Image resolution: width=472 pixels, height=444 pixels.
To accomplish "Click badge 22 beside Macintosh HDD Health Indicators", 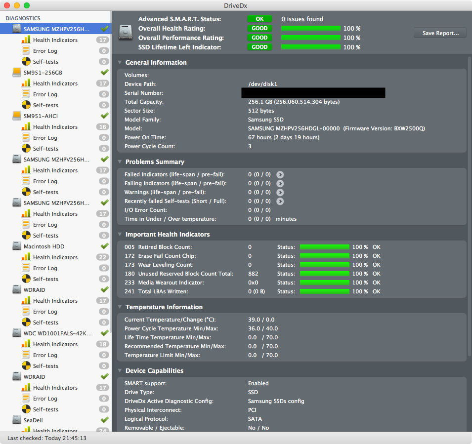I will (103, 257).
